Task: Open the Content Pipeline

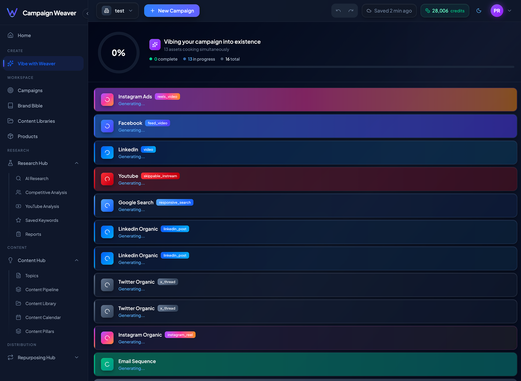Action: pos(42,289)
